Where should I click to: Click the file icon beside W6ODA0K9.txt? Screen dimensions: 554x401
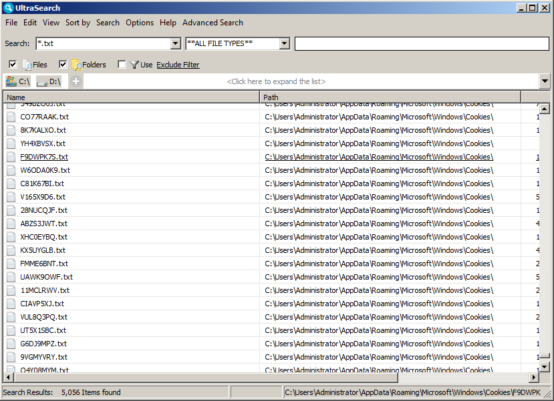coord(11,170)
